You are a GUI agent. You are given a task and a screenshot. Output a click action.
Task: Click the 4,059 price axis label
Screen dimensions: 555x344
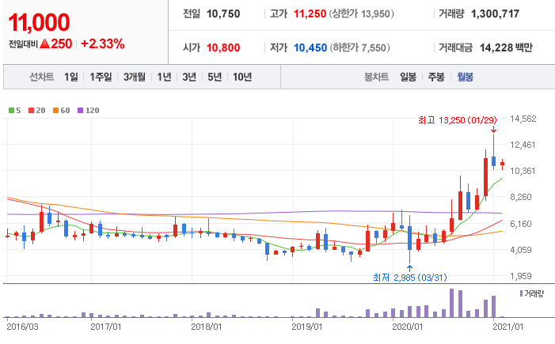(x=521, y=250)
